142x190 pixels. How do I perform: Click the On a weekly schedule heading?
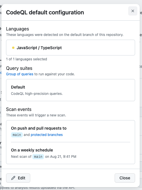point(32,150)
